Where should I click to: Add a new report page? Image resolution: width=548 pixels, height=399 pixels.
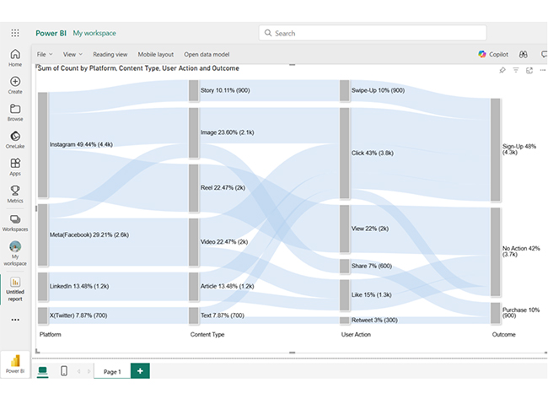pyautogui.click(x=141, y=371)
